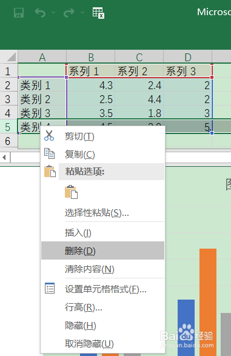
Task: Click empty cell A1
Action: click(x=42, y=70)
